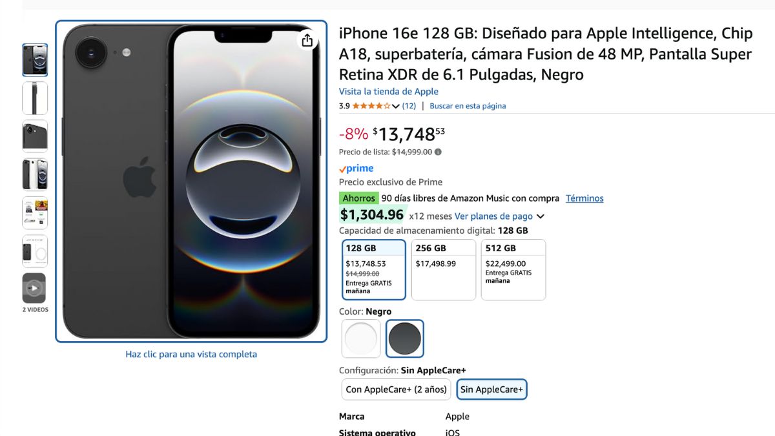View the rear camera close-up thumbnail

click(35, 136)
